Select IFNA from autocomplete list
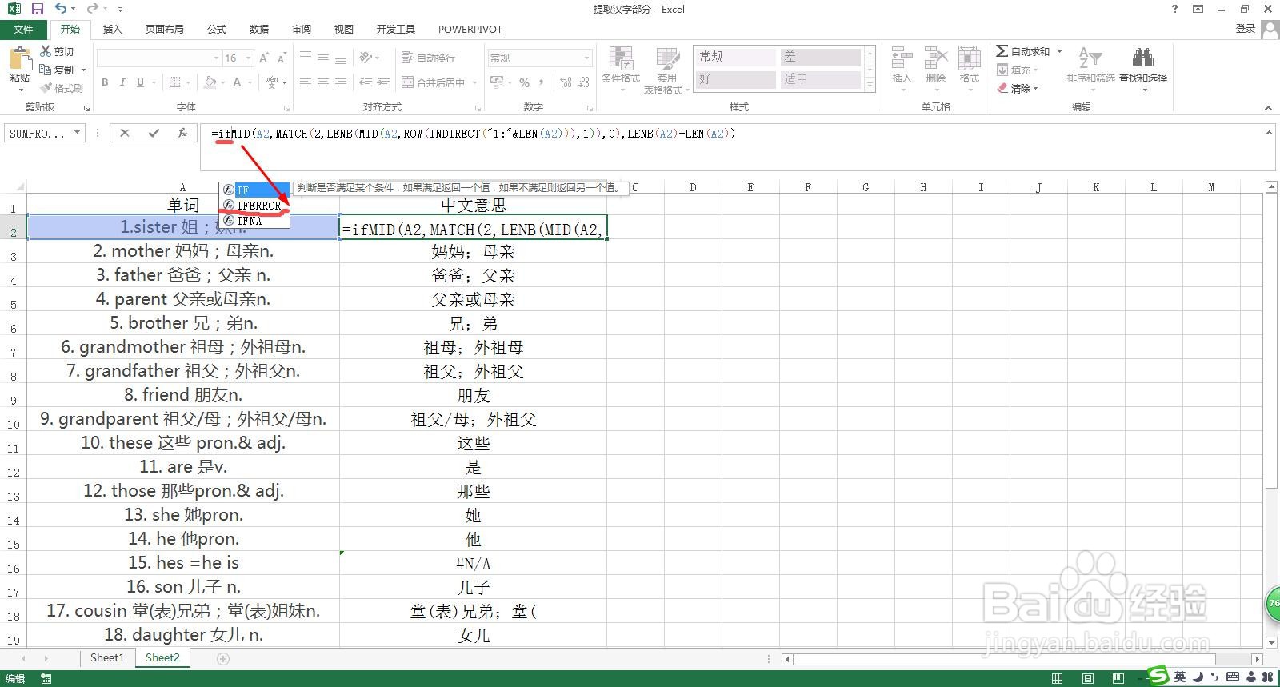The image size is (1280, 687). point(254,221)
